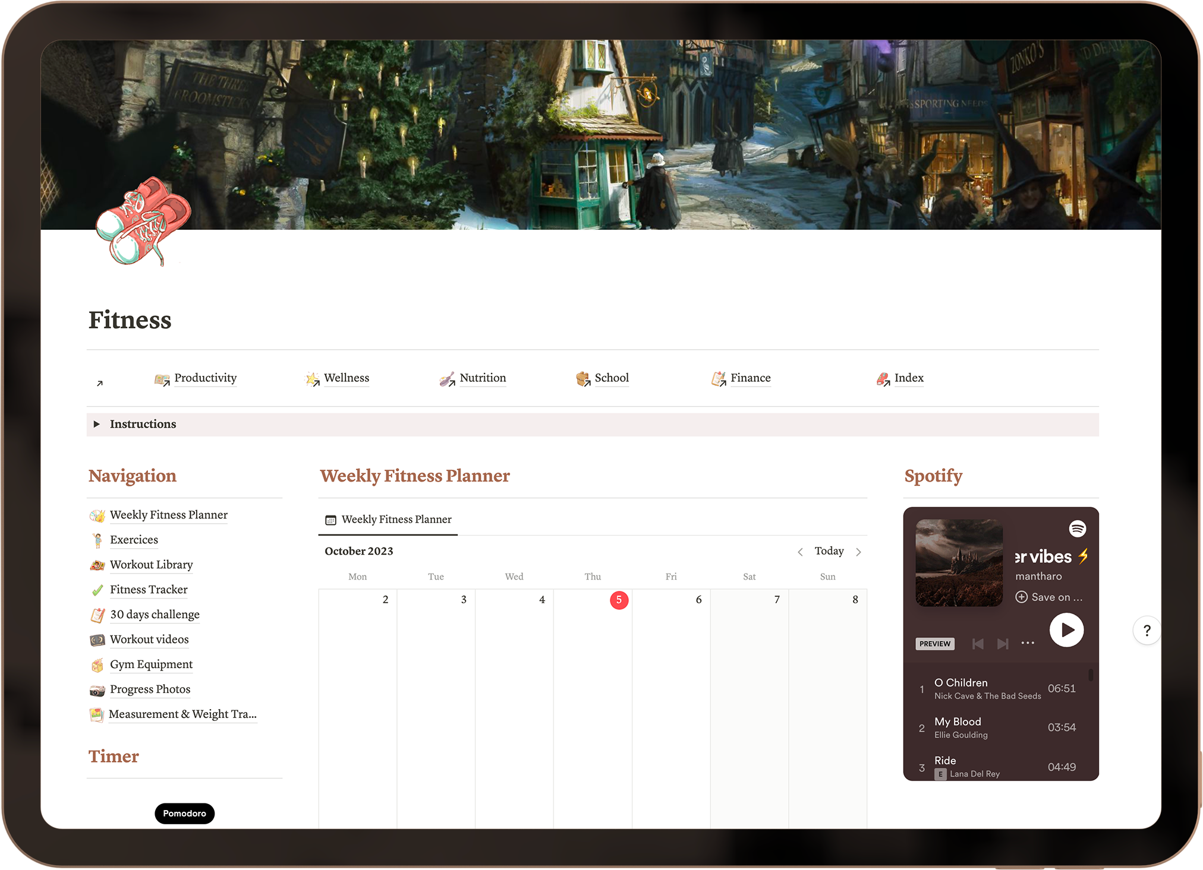Image resolution: width=1203 pixels, height=870 pixels.
Task: Go to previous week in calendar
Action: (800, 552)
